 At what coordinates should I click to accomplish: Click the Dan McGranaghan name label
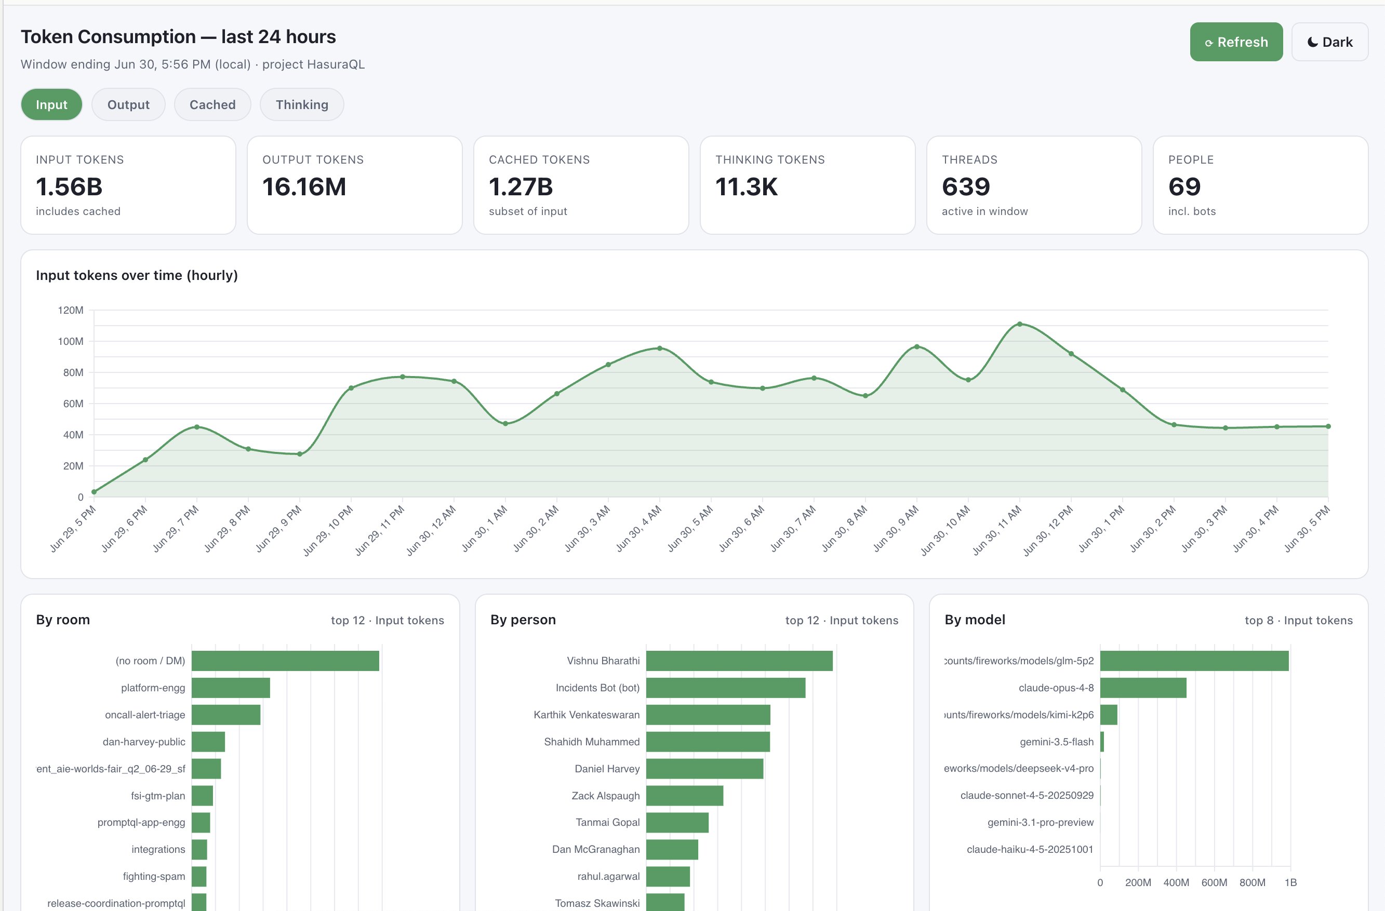point(596,849)
